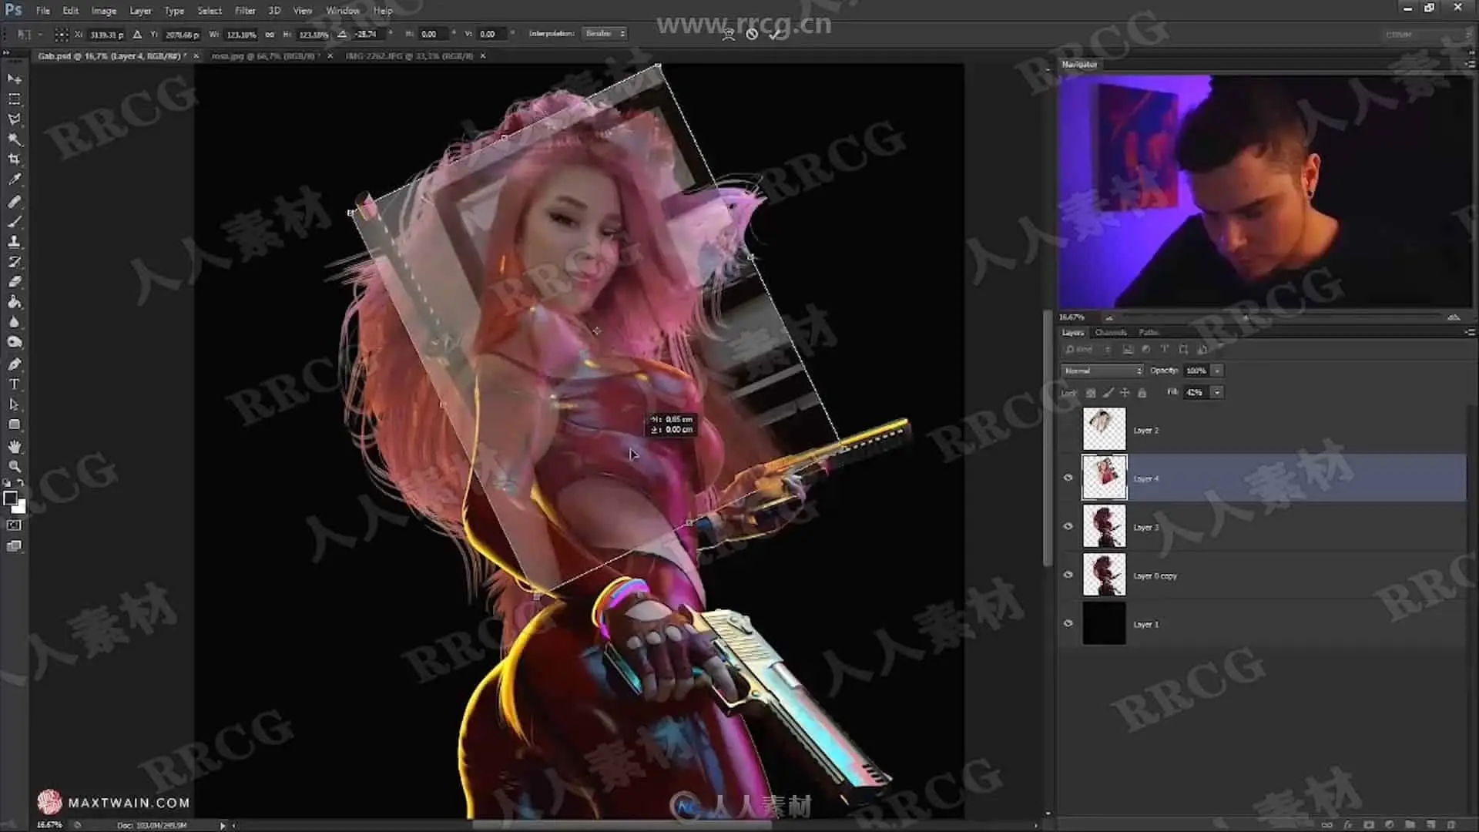Click the foreground color swatch
The width and height of the screenshot is (1479, 832).
click(10, 498)
